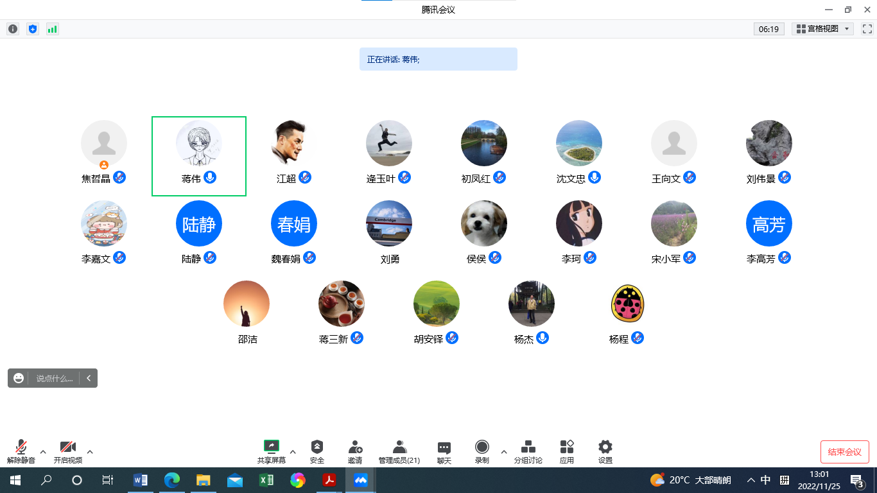
Task: Open the Apps (应用) icon
Action: (x=566, y=447)
